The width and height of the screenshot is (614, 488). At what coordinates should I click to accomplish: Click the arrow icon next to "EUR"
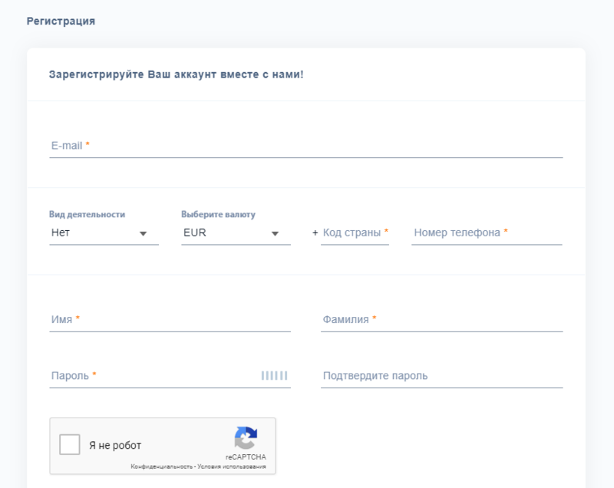pos(275,233)
